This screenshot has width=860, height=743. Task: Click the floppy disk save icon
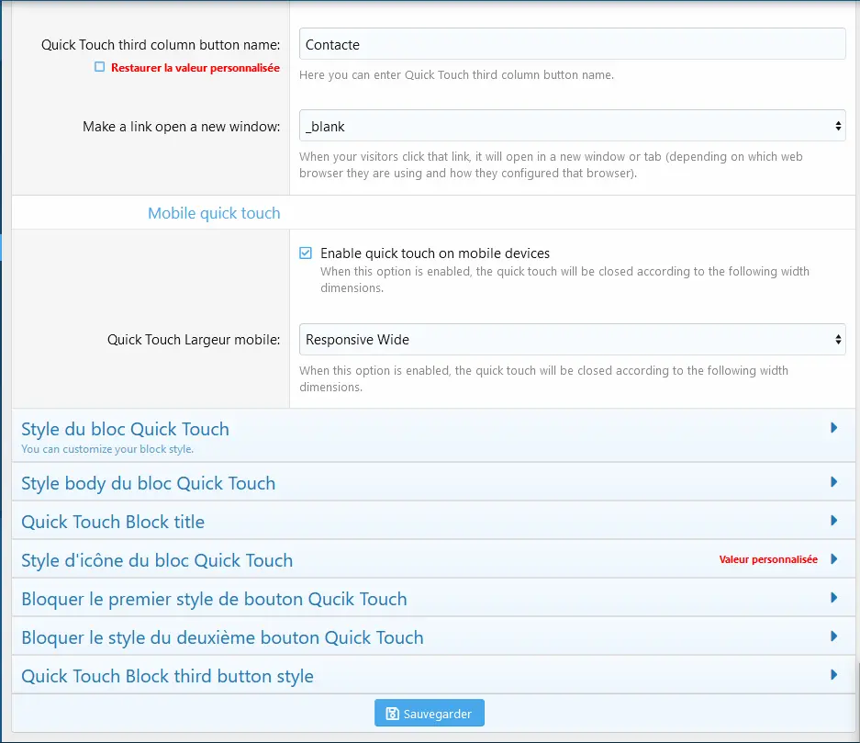tap(393, 714)
